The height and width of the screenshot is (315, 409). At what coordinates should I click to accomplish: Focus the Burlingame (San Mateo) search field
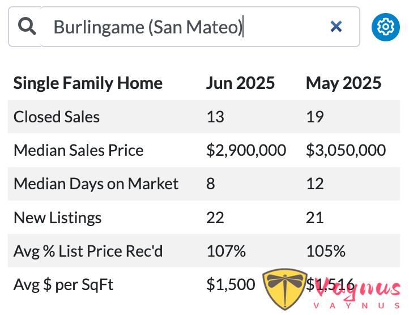[200, 27]
